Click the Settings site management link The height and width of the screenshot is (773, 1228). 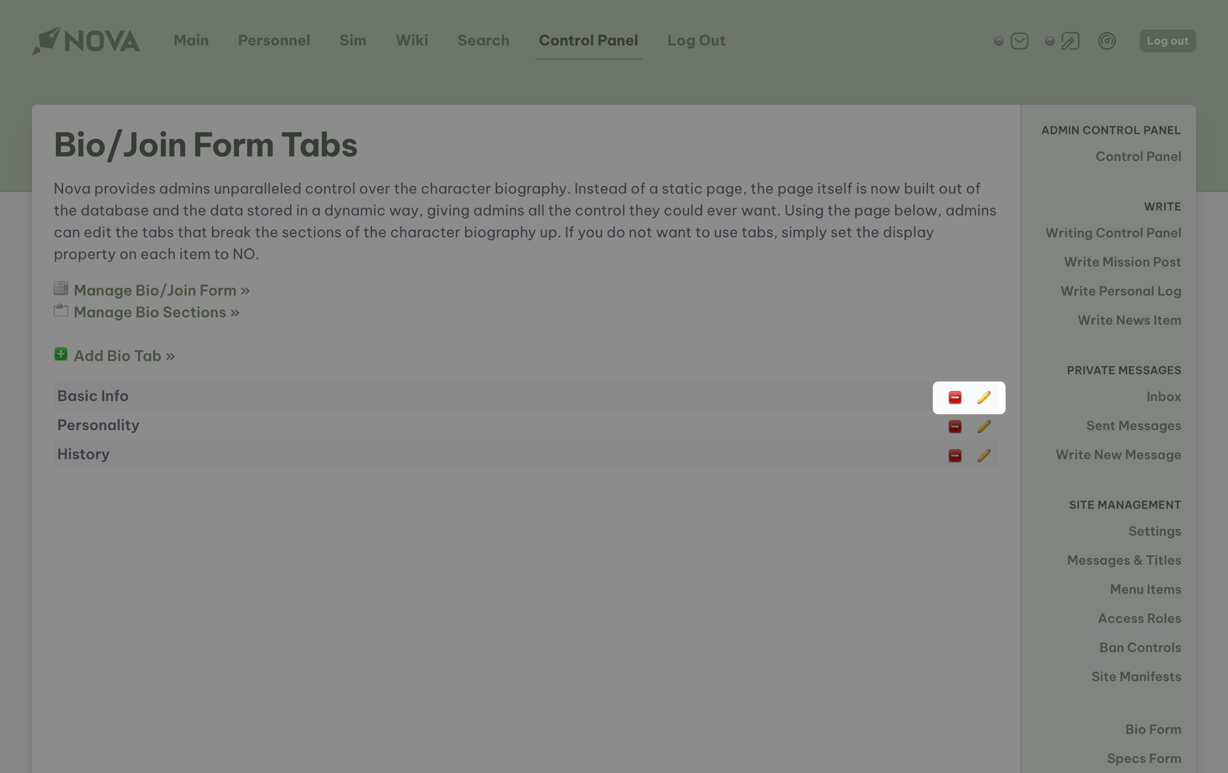tap(1155, 530)
